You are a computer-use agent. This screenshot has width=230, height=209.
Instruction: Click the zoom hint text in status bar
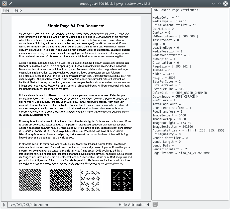point(29,204)
